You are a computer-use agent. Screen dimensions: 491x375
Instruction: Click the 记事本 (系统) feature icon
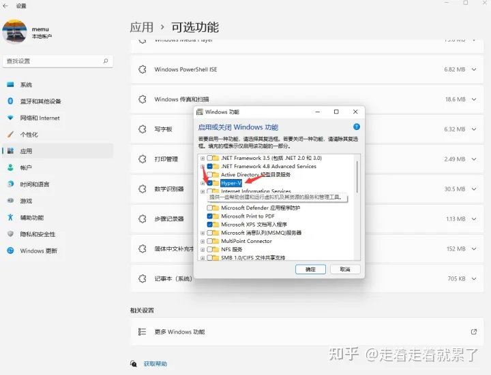143,278
